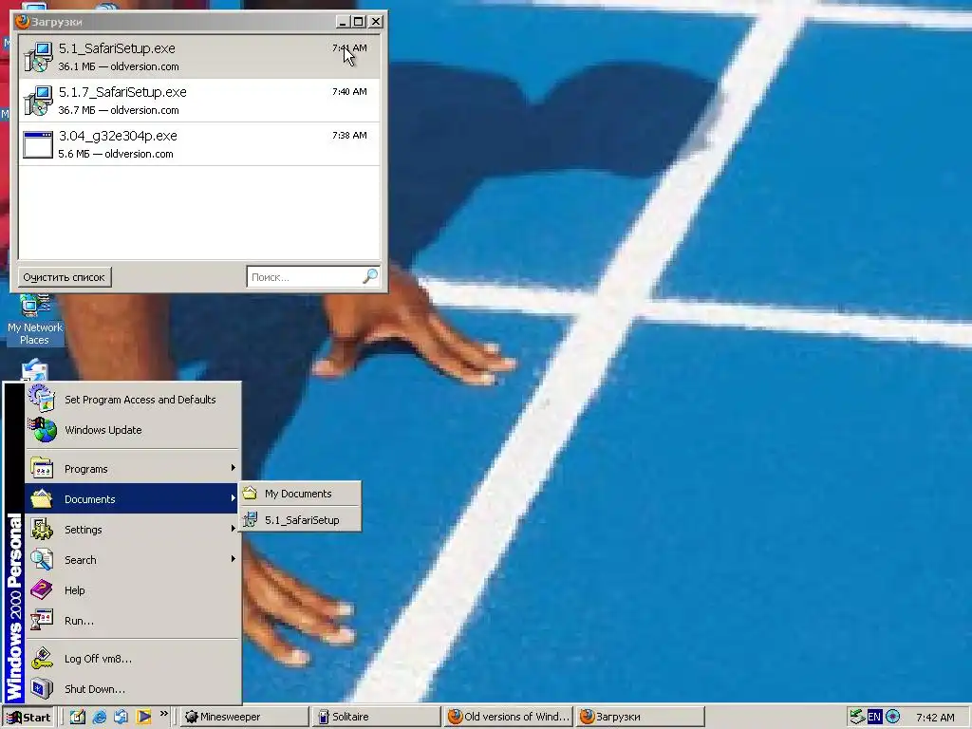972x729 pixels.
Task: Close the Загрузки window
Action: tap(376, 22)
